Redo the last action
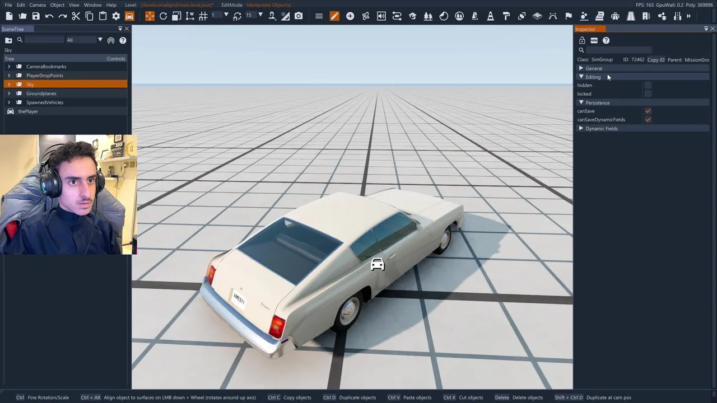Image resolution: width=717 pixels, height=403 pixels. [x=63, y=16]
